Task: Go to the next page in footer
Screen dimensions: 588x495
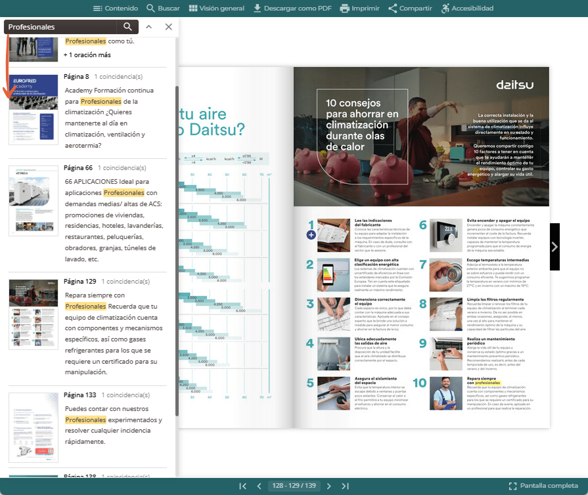Action: (329, 486)
